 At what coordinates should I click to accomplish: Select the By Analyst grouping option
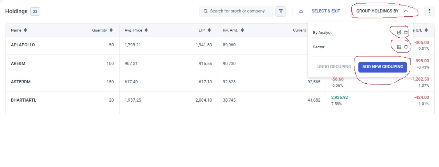point(322,33)
